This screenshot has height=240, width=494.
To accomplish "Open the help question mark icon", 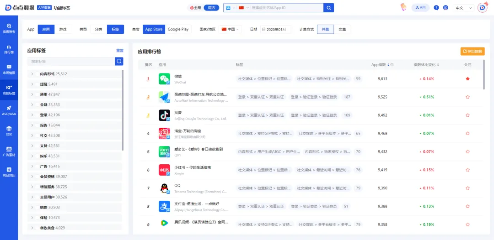I will [436, 8].
